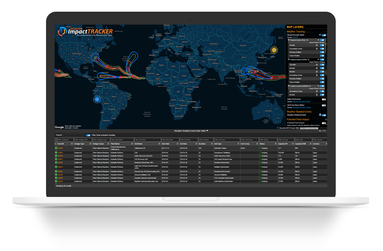Click the Showing 30 results status text
The image size is (383, 251).
64,186
